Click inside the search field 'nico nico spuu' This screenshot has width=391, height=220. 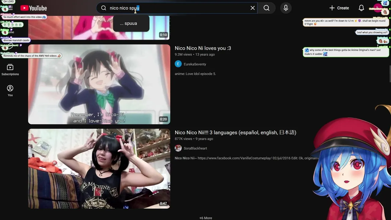[x=177, y=8]
